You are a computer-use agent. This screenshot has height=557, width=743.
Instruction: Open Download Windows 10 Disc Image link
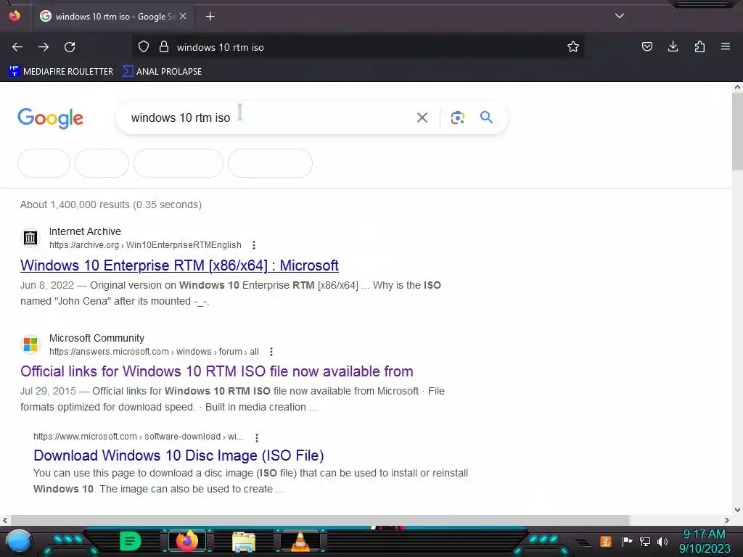point(178,455)
